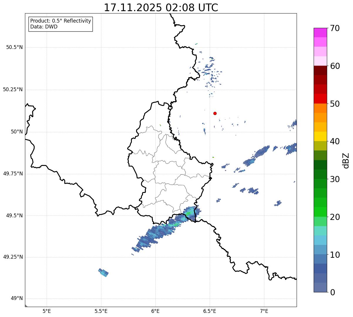Click the yellow 40 dBZ colorbar band
This screenshot has width=353, height=317.
(x=320, y=136)
